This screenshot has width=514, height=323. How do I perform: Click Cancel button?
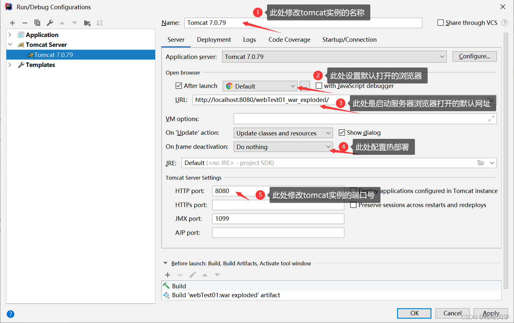tap(452, 313)
